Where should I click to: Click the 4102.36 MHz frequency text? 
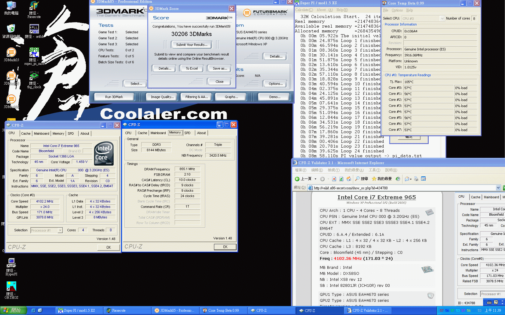(347, 258)
